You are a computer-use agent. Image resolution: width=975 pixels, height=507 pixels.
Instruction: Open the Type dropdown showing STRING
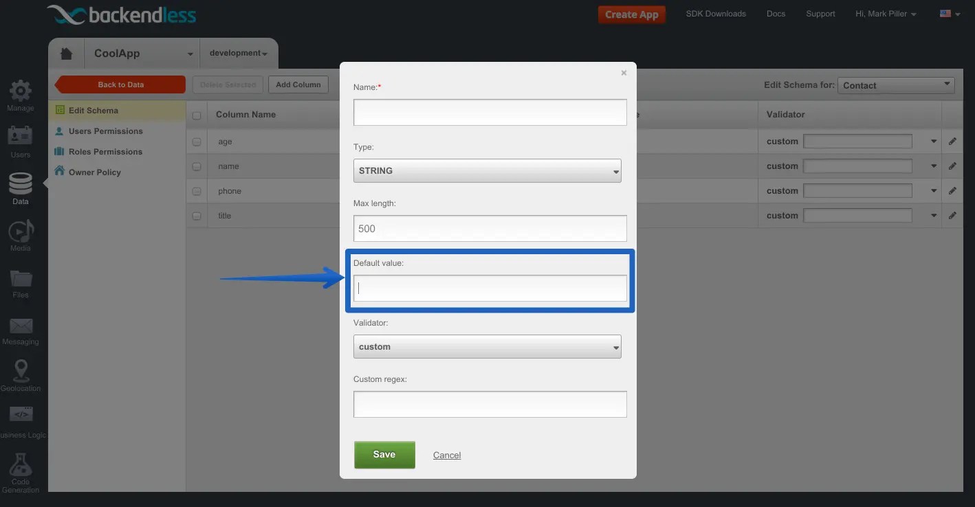487,170
